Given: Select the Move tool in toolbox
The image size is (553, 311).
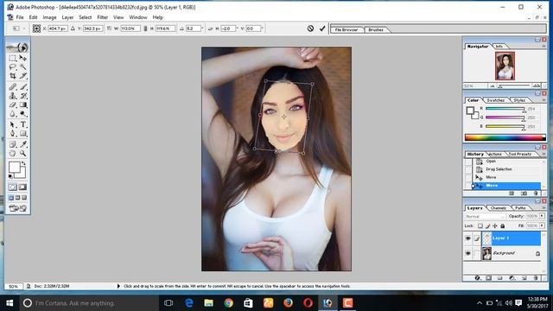Looking at the screenshot, I should coord(23,58).
